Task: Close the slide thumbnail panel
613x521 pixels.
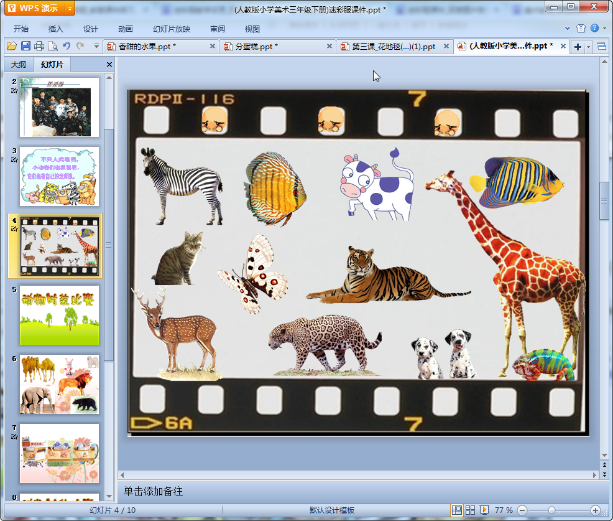Action: coord(109,65)
